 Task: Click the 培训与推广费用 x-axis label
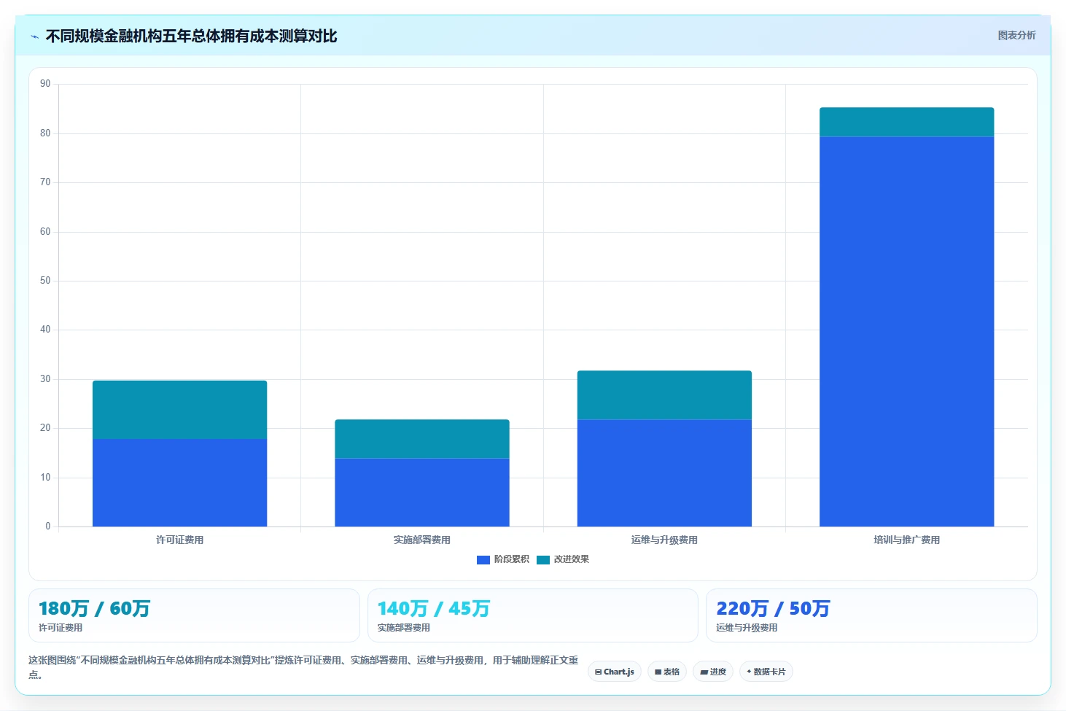tap(907, 540)
